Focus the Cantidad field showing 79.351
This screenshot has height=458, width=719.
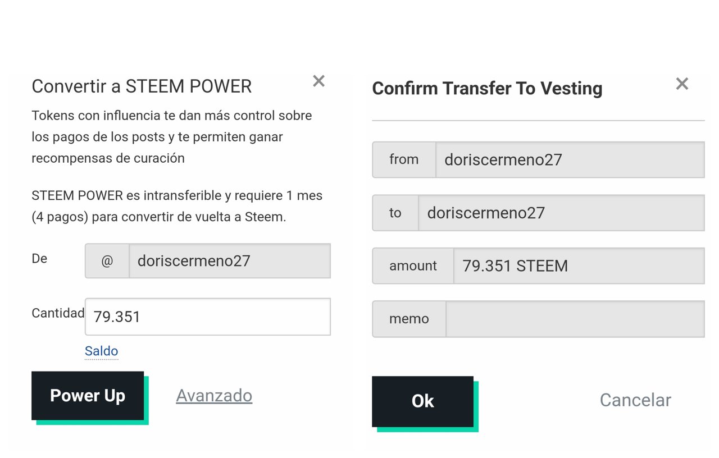click(x=207, y=317)
